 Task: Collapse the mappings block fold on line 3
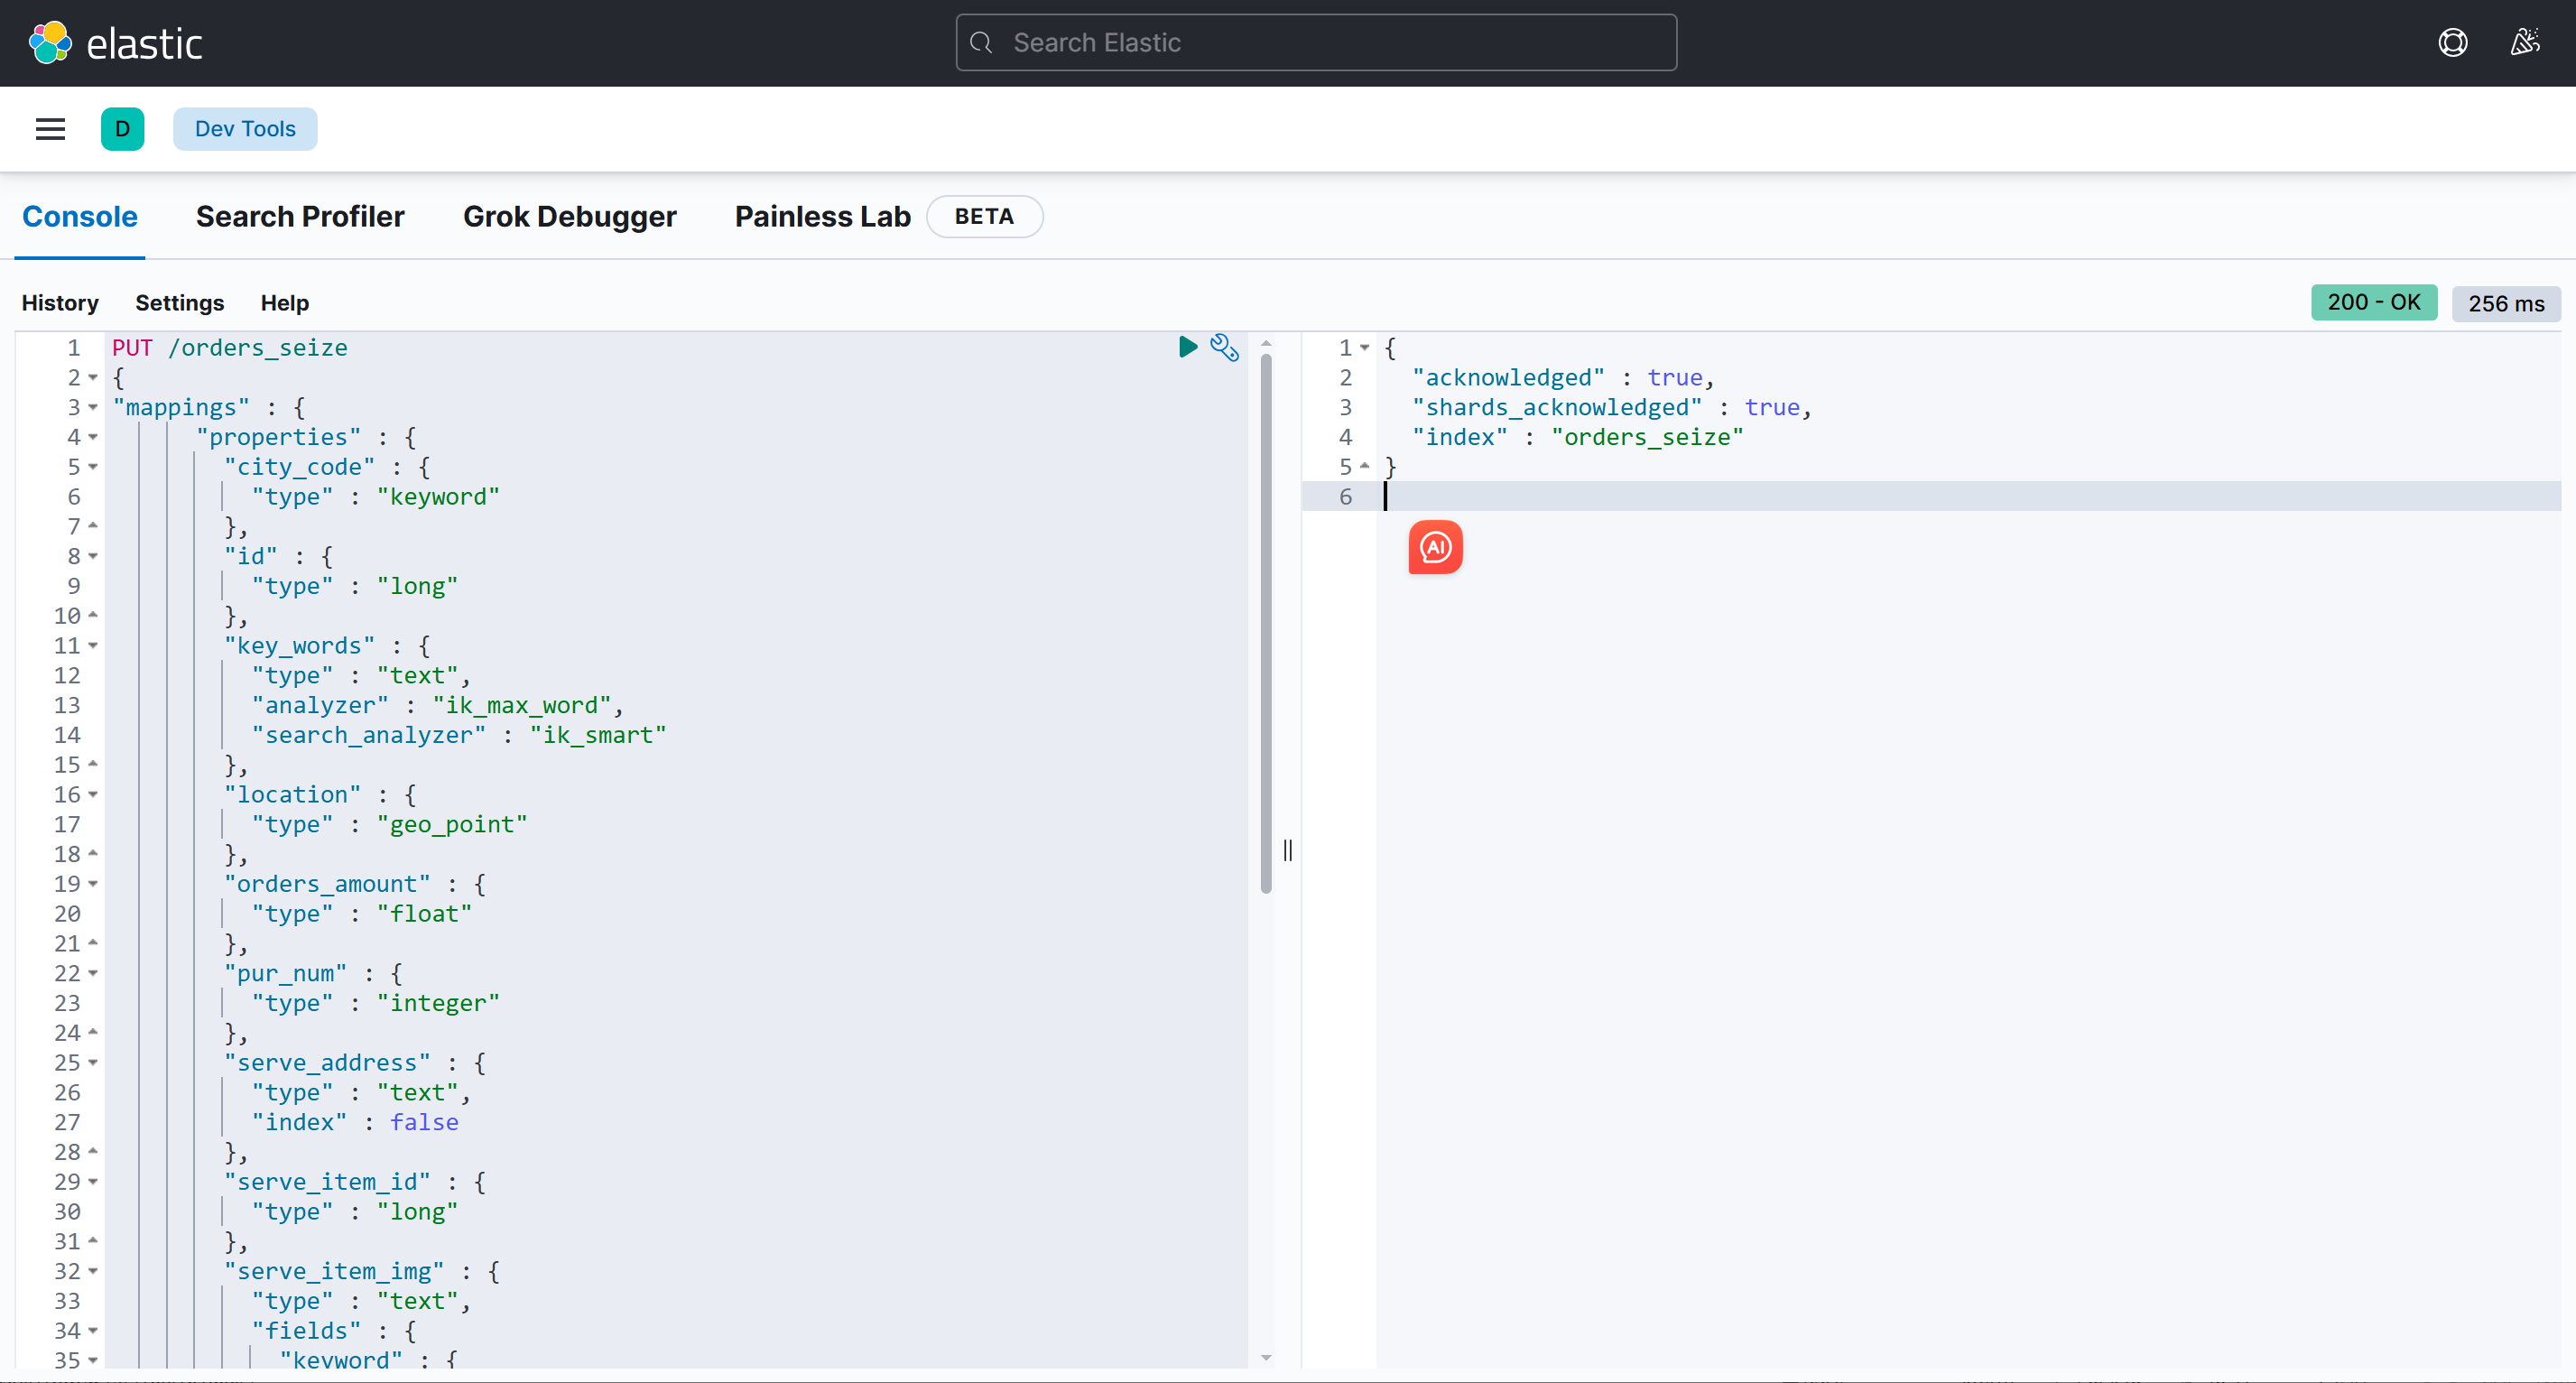[93, 408]
